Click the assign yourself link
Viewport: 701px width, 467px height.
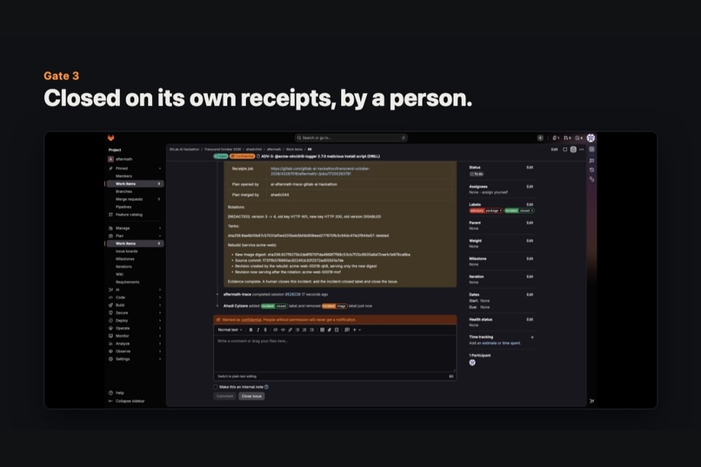point(494,192)
